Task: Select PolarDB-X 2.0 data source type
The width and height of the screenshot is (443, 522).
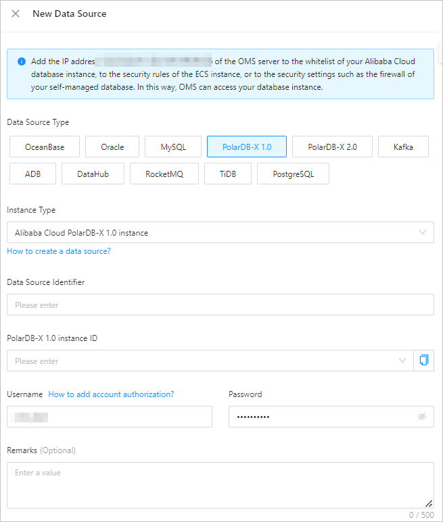Action: (x=332, y=147)
